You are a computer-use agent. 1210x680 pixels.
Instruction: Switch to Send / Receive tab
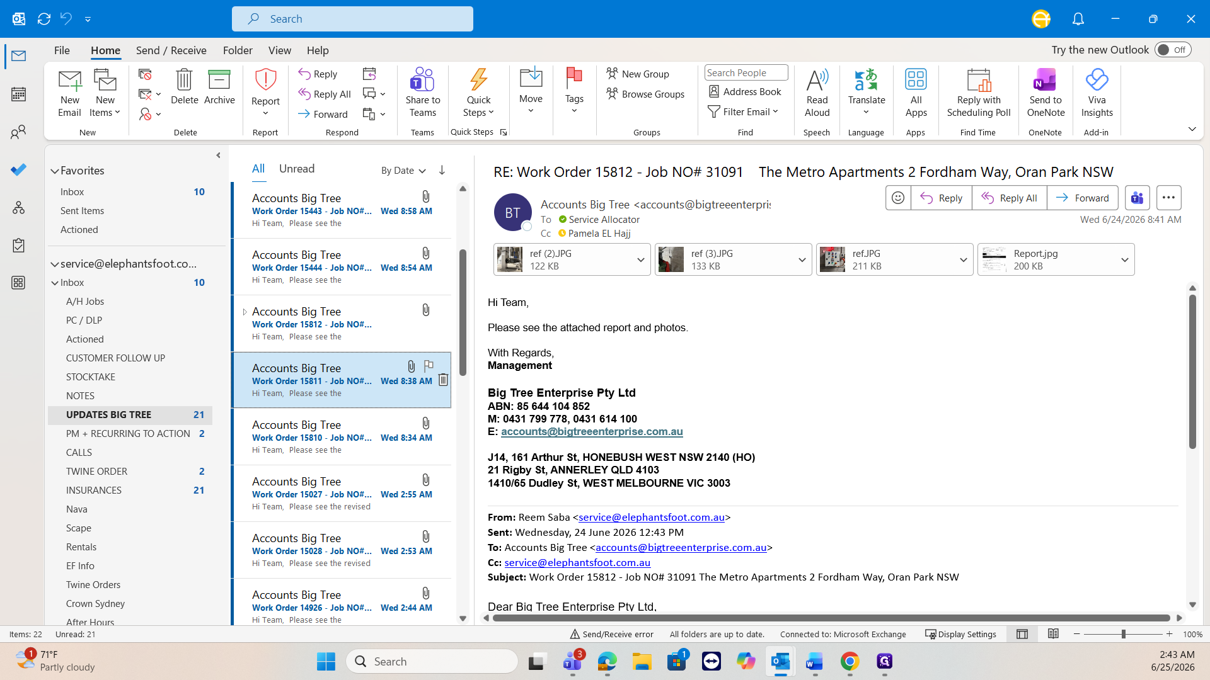click(171, 50)
